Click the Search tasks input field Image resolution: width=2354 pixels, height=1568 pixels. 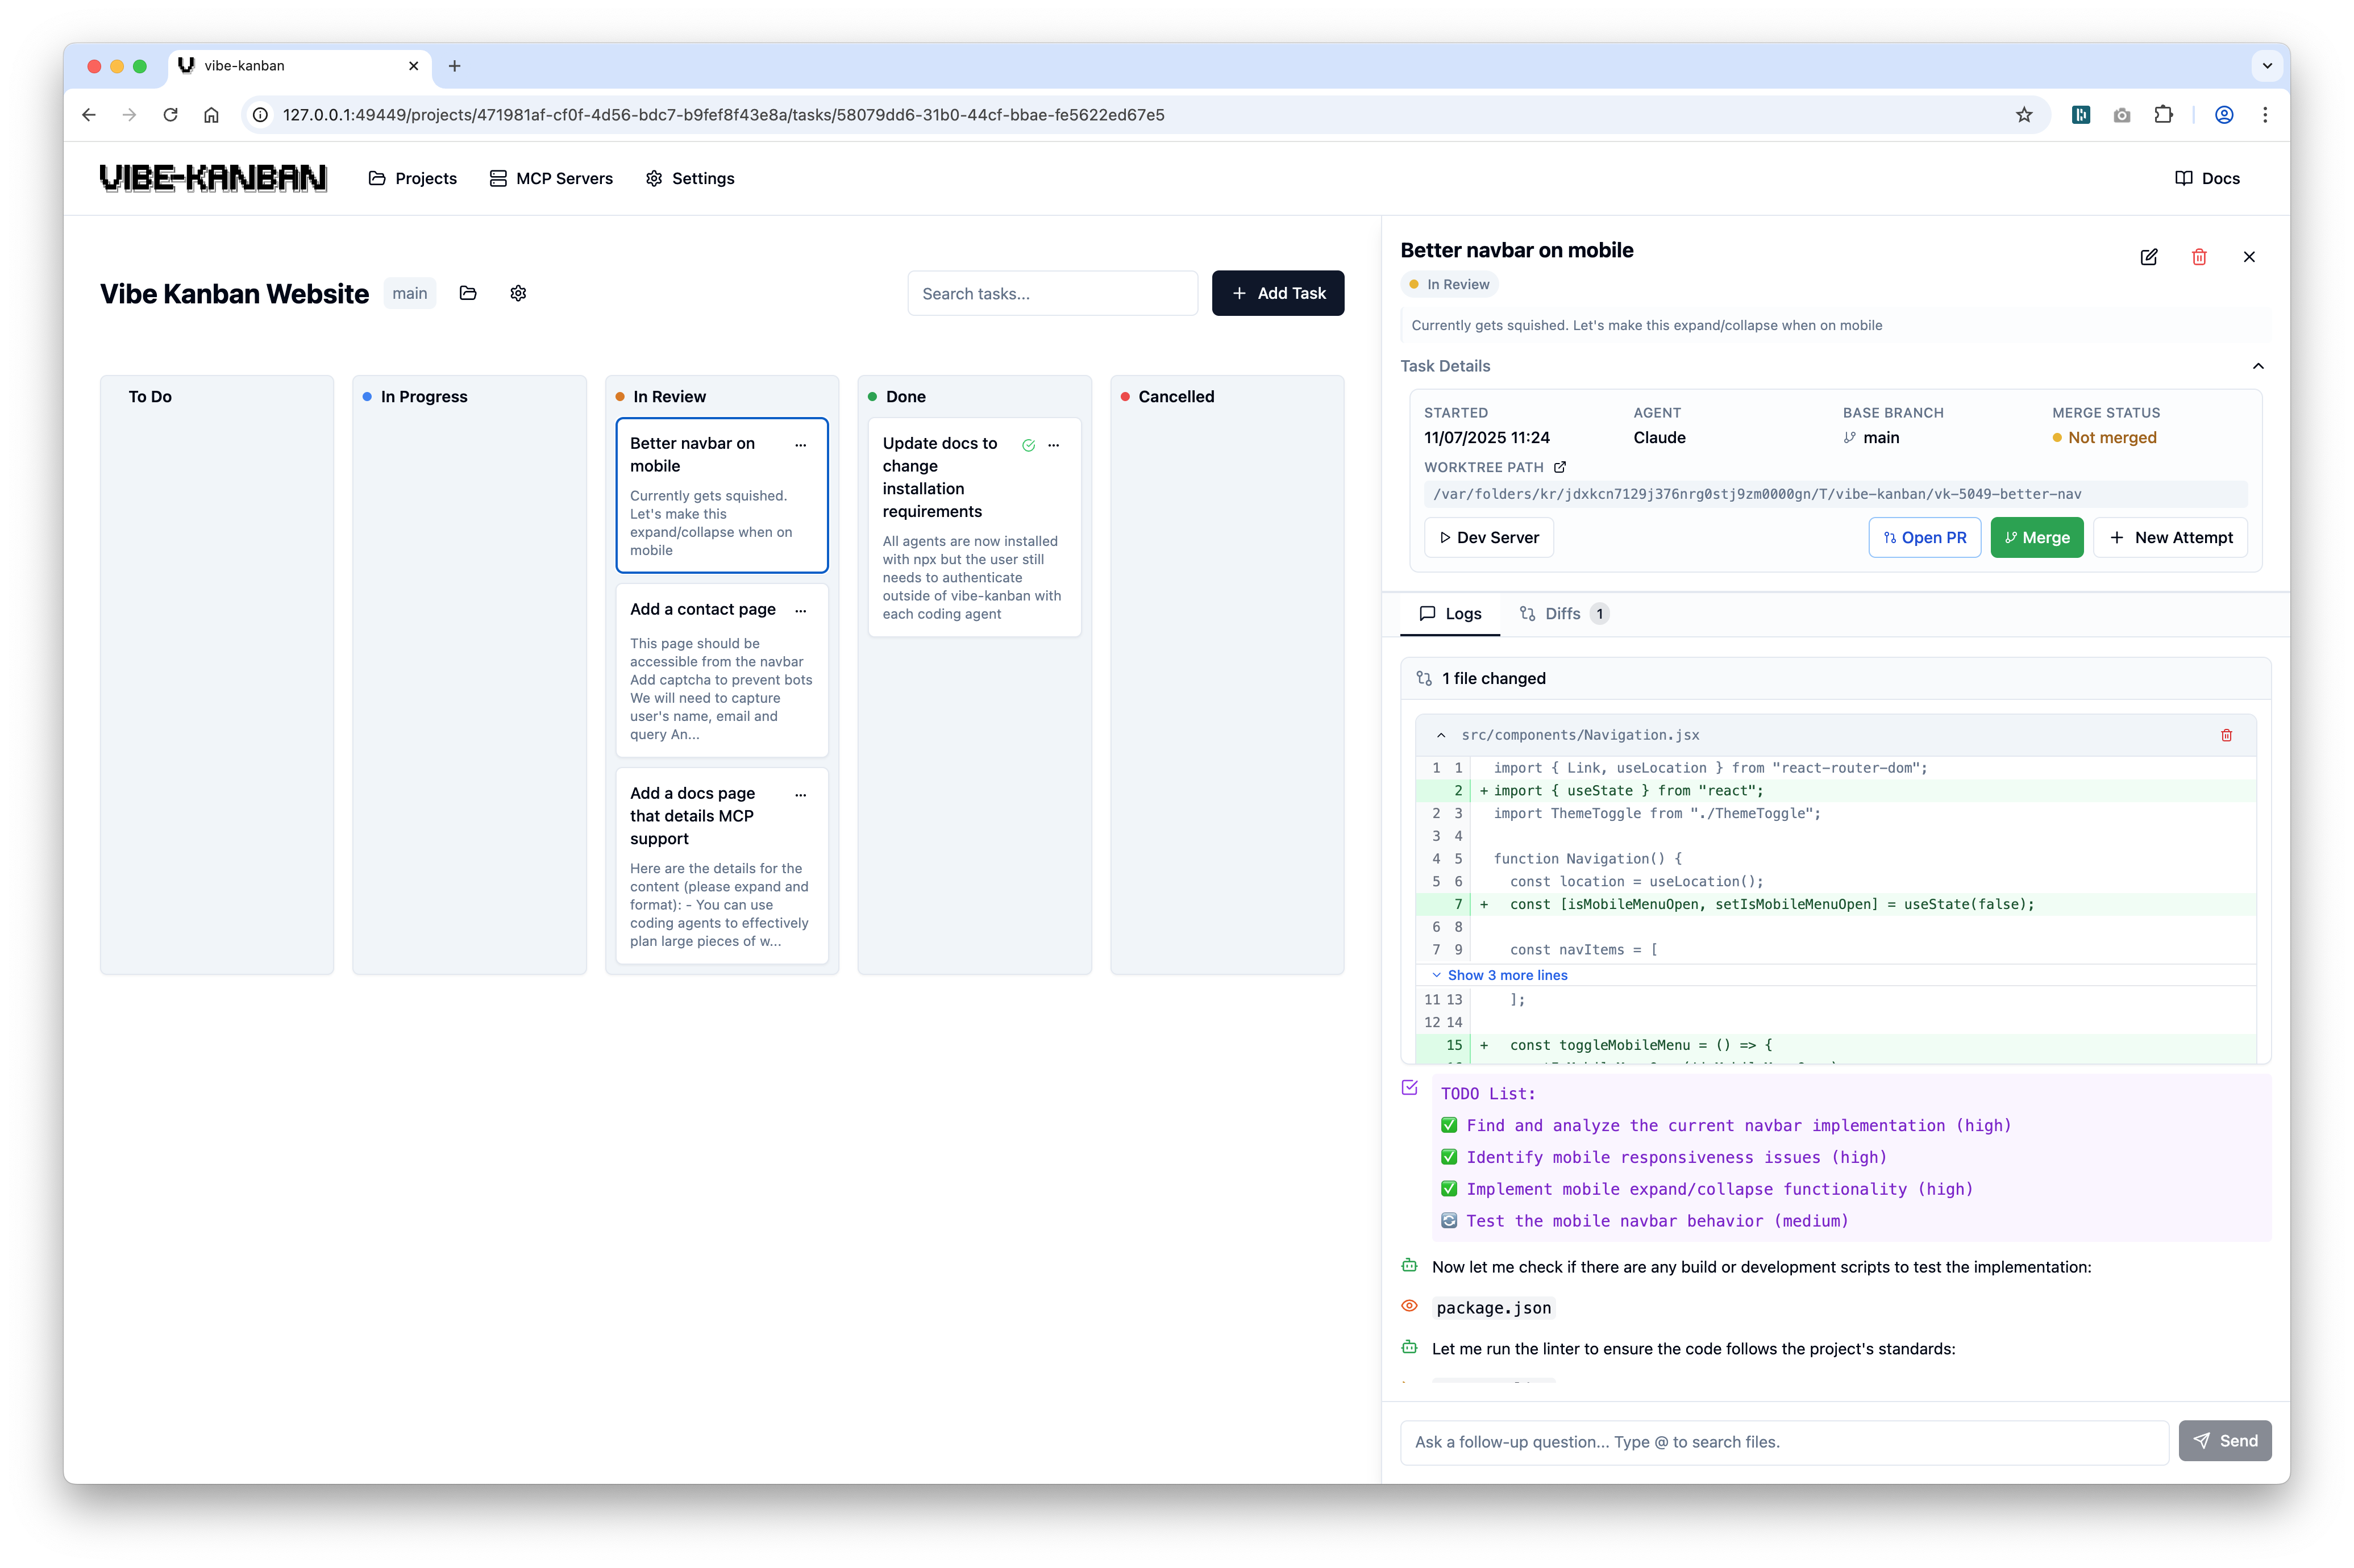(1051, 294)
